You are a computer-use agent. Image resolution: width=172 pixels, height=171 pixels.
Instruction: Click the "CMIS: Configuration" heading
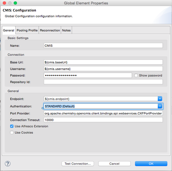19,10
